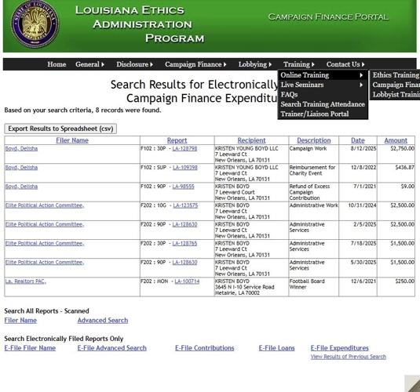Click the Louisiana state seal logo
This screenshot has height=392, width=420.
(x=35, y=24)
